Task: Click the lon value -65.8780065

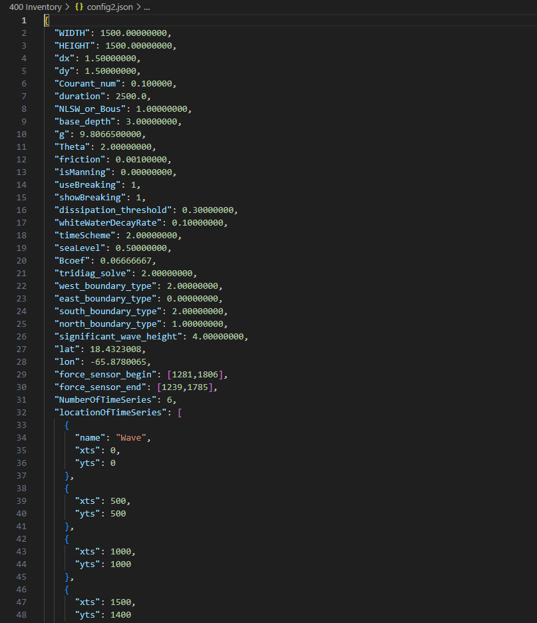Action: click(x=118, y=362)
